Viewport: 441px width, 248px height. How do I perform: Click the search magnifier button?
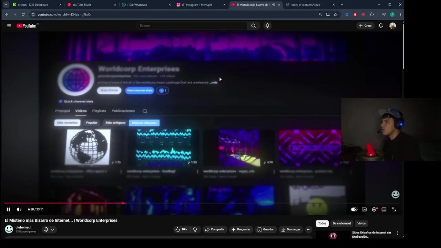(254, 25)
